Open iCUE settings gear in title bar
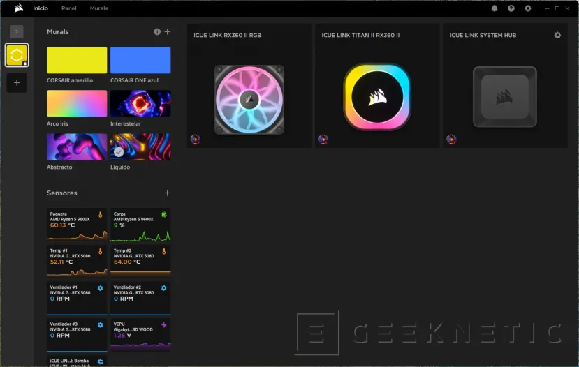This screenshot has height=367, width=579. point(528,8)
